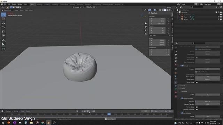Image resolution: width=223 pixels, height=125 pixels.
Task: Open Tool properties tab icon
Action: (176, 48)
